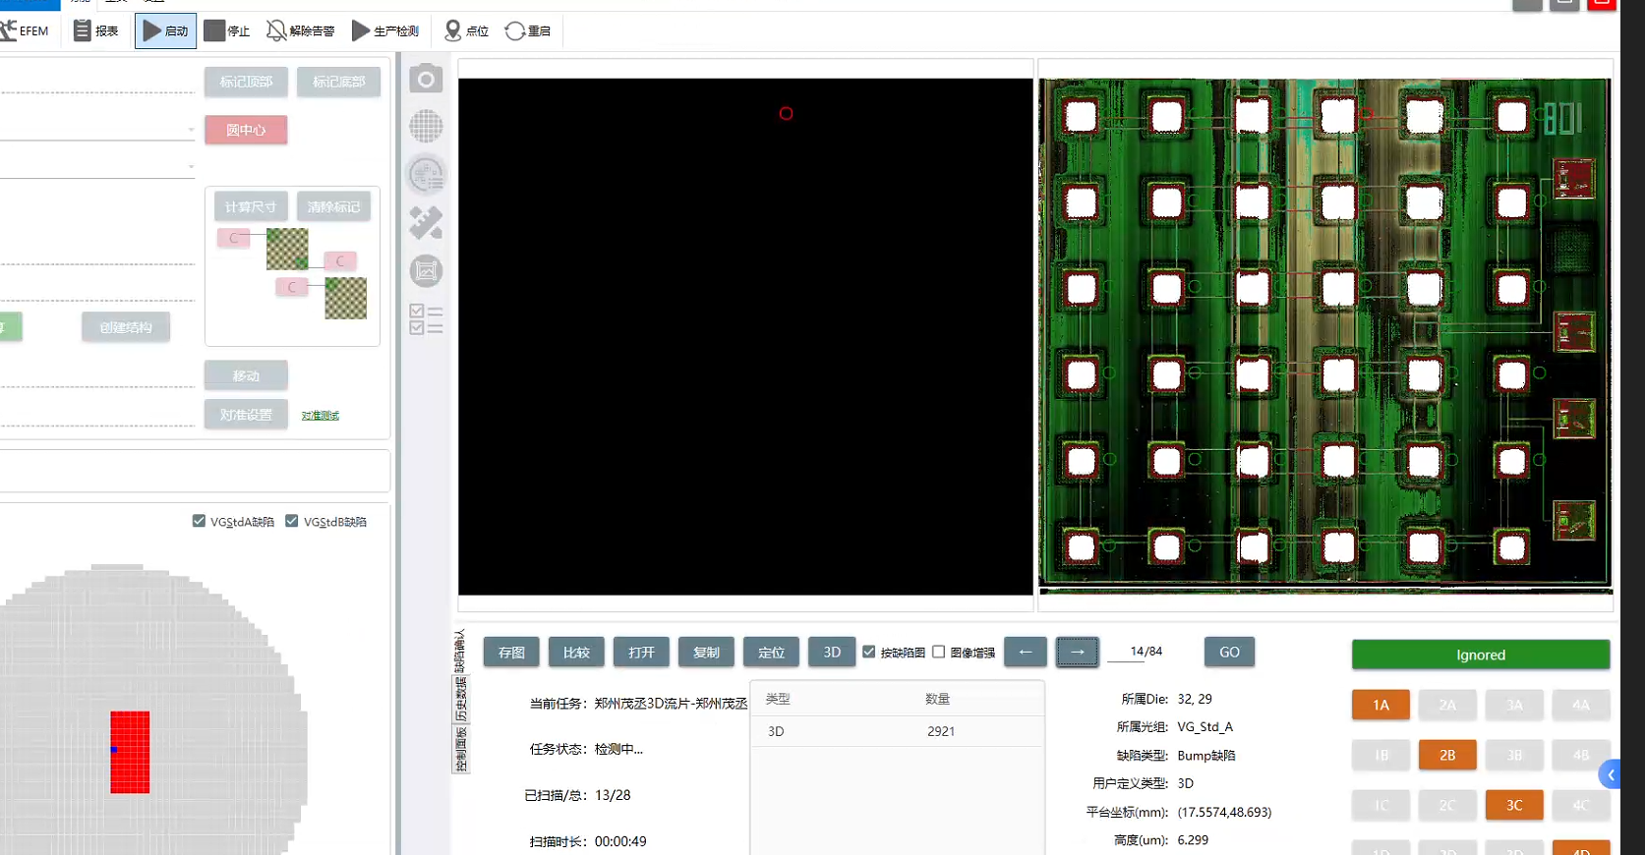Click the 计算尺寸 button
The image size is (1645, 855).
(251, 206)
